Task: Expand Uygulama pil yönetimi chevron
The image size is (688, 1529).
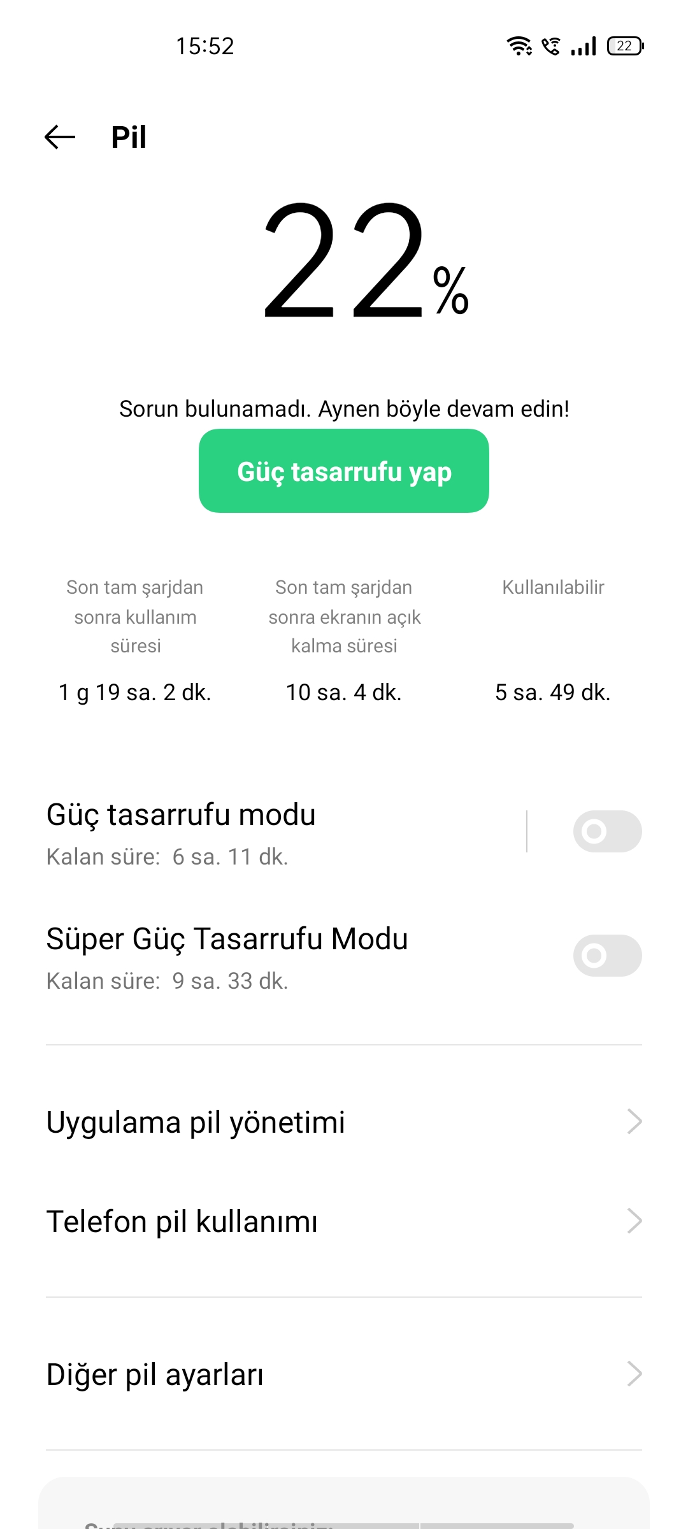Action: [634, 1122]
